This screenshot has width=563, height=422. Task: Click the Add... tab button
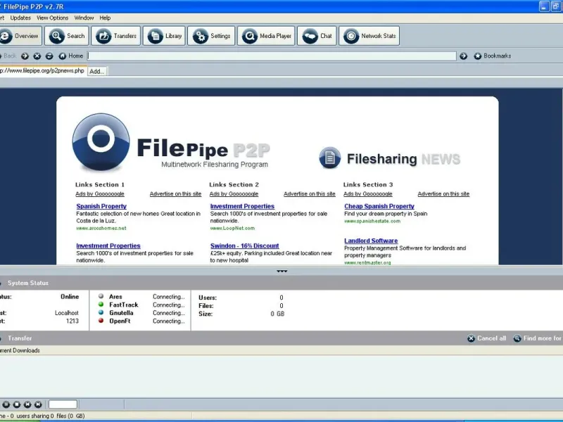(97, 71)
